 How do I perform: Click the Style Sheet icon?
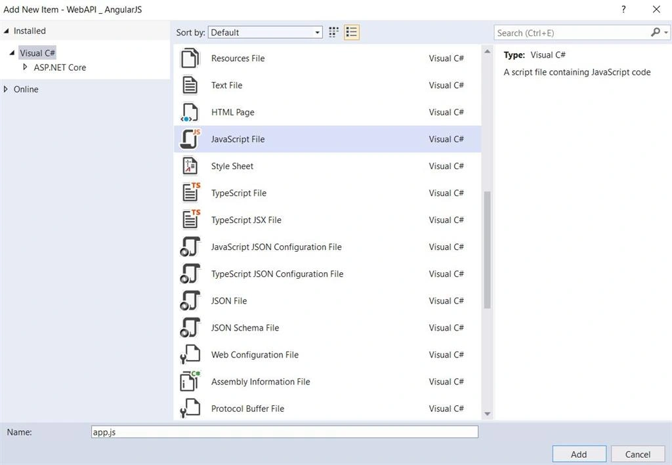click(x=190, y=166)
